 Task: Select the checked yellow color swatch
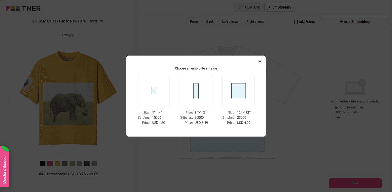(57, 164)
